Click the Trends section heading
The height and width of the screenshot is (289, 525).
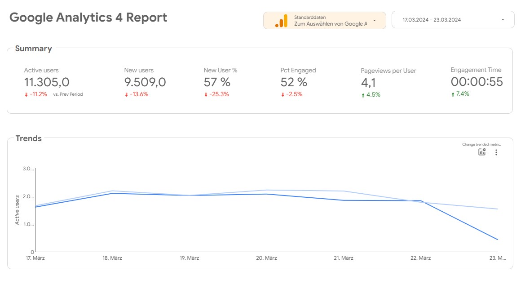[28, 138]
